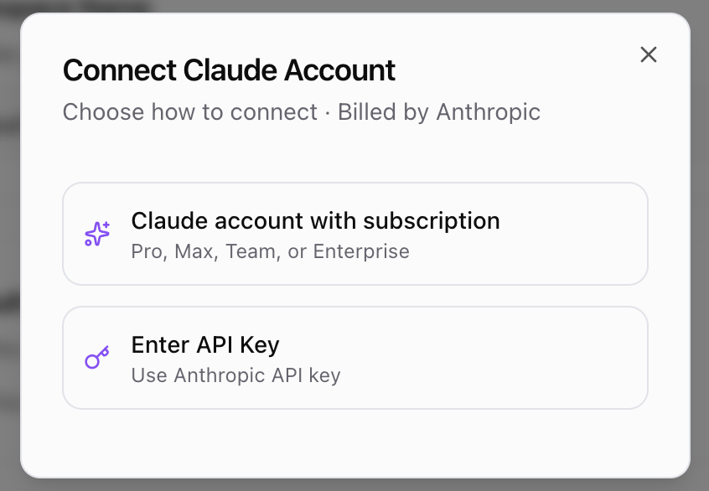The width and height of the screenshot is (709, 491).
Task: Close the Connect Claude Account dialog
Action: [x=648, y=54]
